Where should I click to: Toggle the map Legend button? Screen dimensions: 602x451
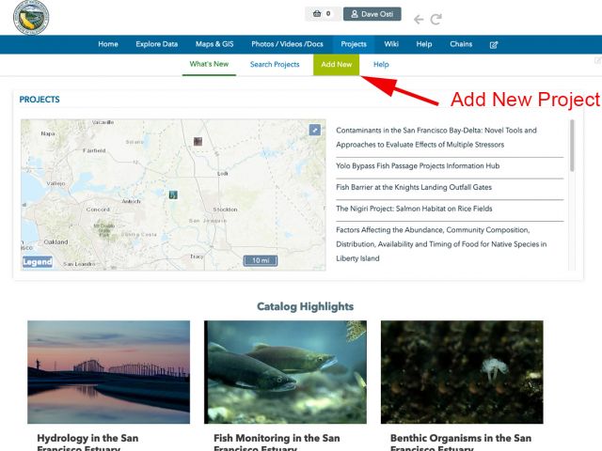pyautogui.click(x=38, y=262)
